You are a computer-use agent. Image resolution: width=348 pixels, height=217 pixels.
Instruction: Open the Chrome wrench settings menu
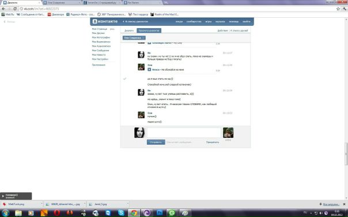coord(344,9)
